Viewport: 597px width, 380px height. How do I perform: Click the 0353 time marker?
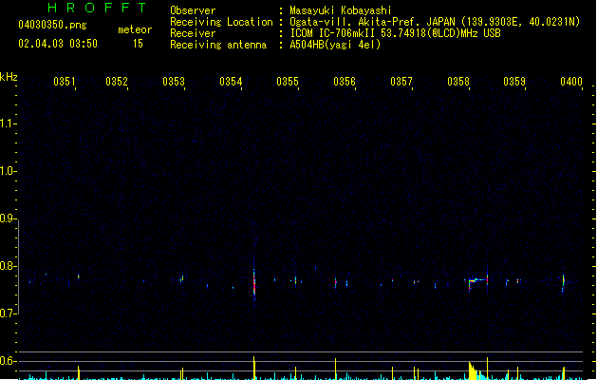tap(174, 81)
